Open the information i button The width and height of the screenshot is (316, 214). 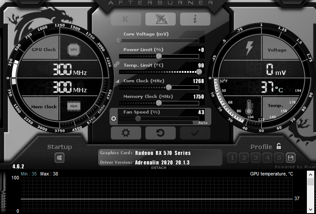[195, 19]
